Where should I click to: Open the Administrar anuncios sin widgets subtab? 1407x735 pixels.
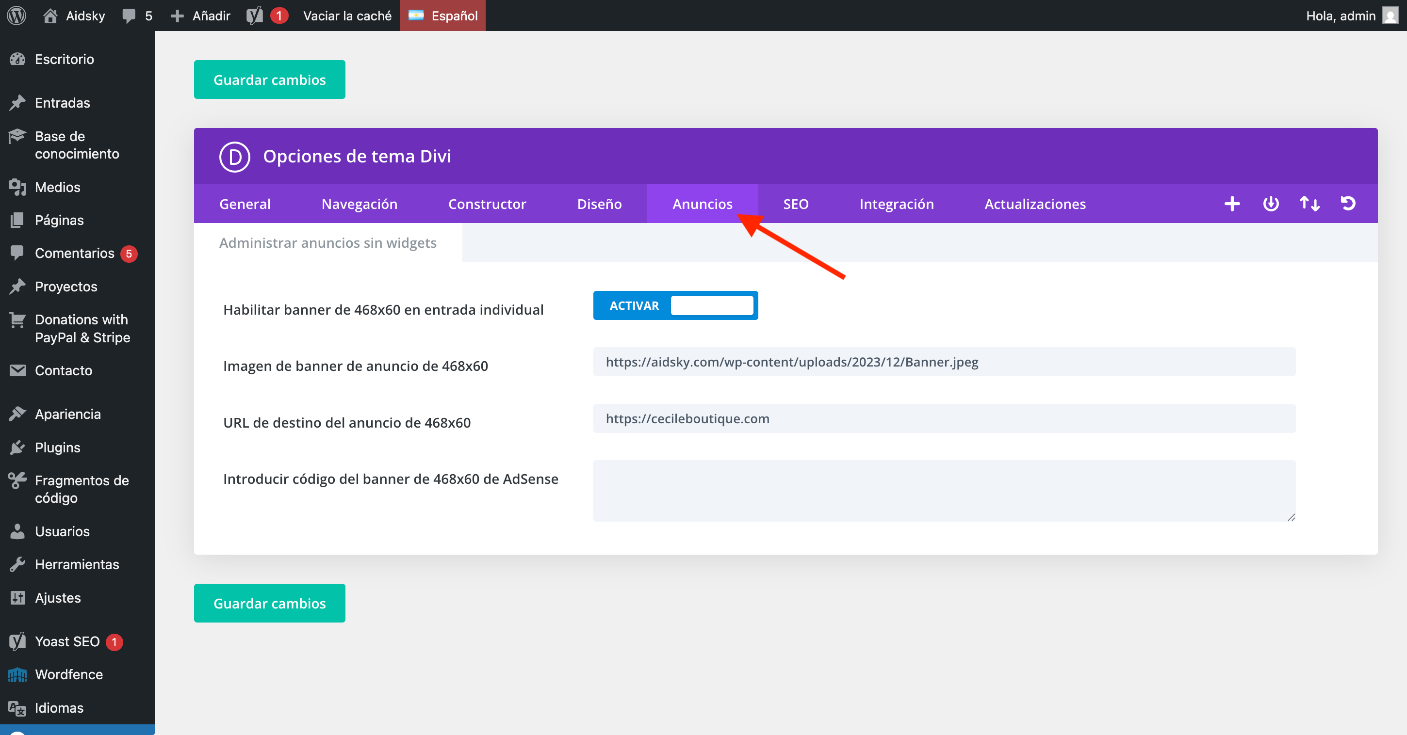pyautogui.click(x=327, y=243)
